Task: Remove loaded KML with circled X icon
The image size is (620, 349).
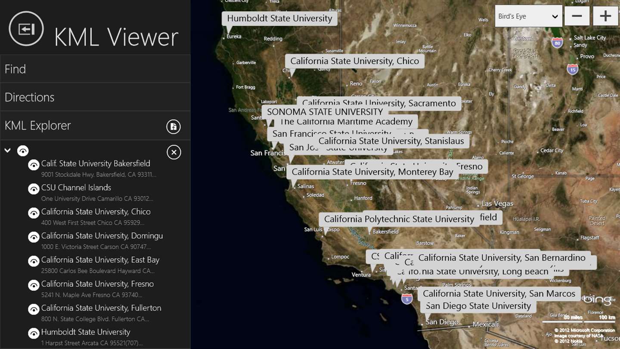Action: coord(174,152)
